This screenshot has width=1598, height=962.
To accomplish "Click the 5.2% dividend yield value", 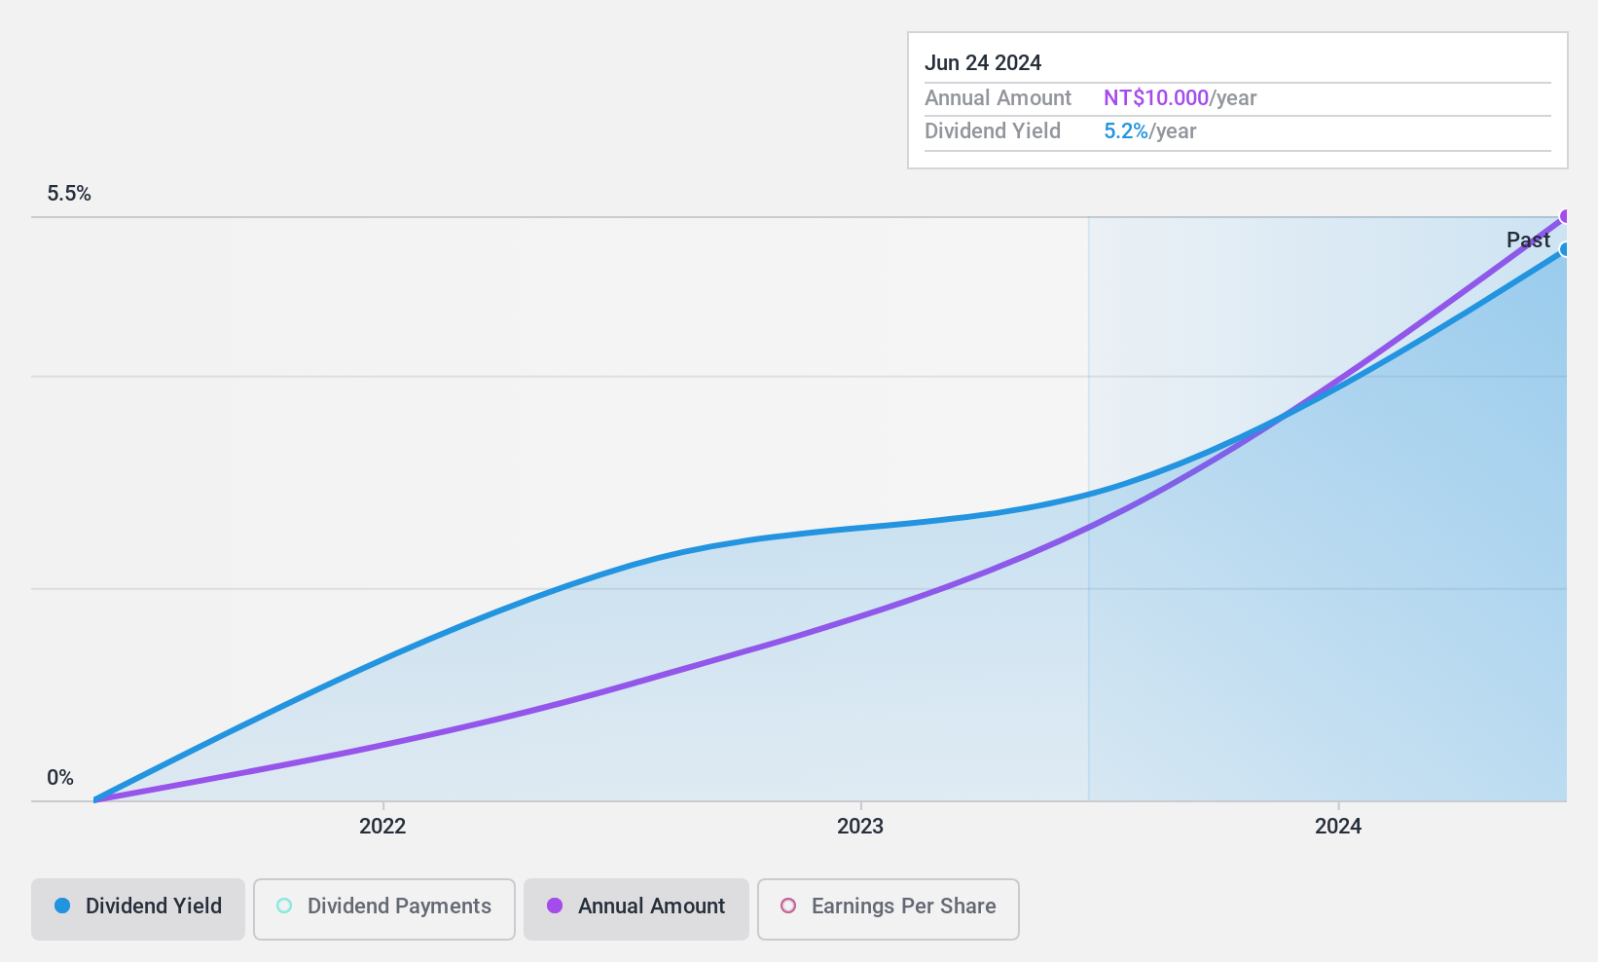I will pos(1126,131).
